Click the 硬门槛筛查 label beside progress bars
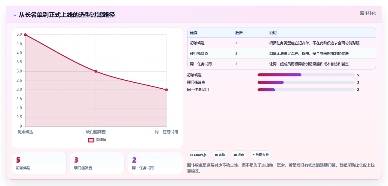The image size is (388, 186). tap(196, 82)
